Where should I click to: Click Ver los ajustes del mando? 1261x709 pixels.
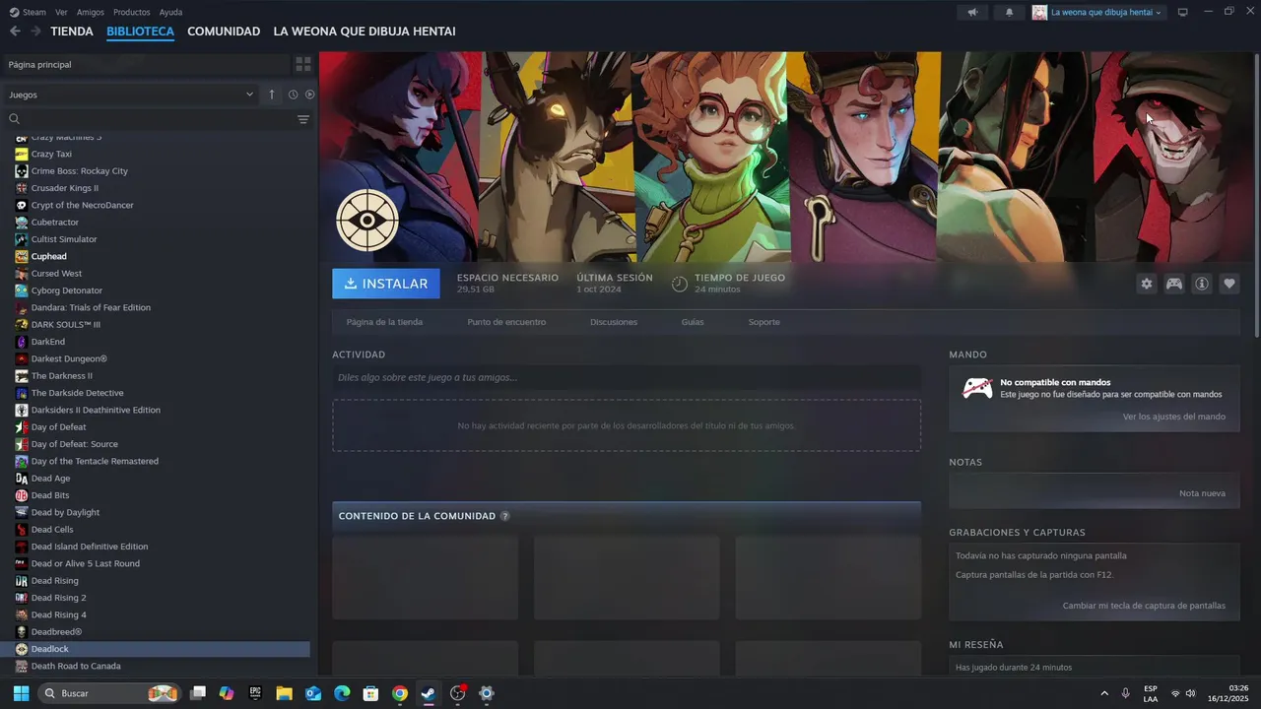[x=1174, y=417]
